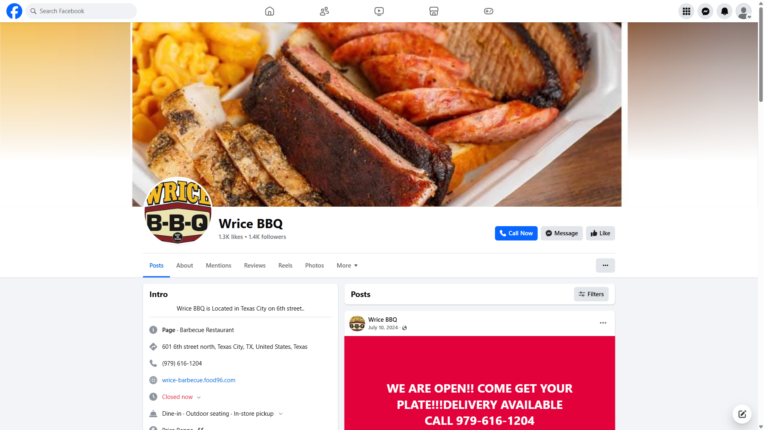
Task: Open the Facebook Home icon
Action: click(269, 11)
